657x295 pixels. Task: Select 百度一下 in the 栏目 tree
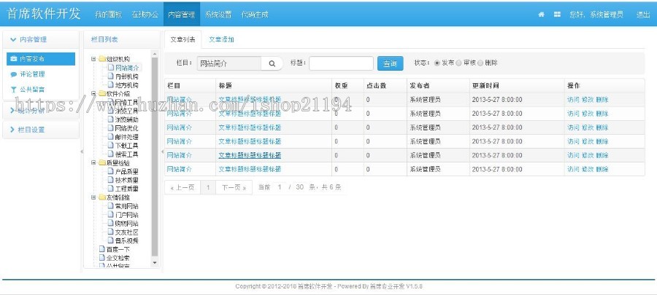[x=118, y=249]
